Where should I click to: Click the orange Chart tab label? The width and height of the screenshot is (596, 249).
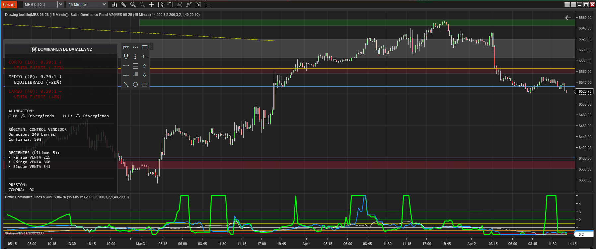(x=9, y=5)
